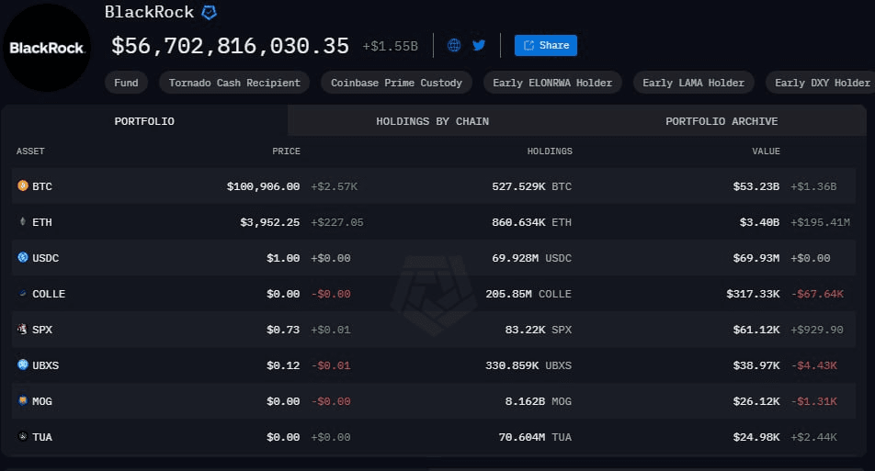Switch to Holdings By Chain tab
875x471 pixels.
coord(432,121)
